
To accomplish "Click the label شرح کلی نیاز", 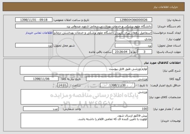I will (x=172, y=71).
